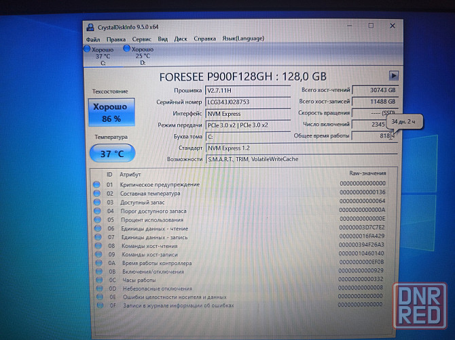Image resolution: width=455 pixels, height=340 pixels.
Task: Click features field S.M.A.R.T., TRIM, VolatileWriteCache
Action: [x=302, y=159]
